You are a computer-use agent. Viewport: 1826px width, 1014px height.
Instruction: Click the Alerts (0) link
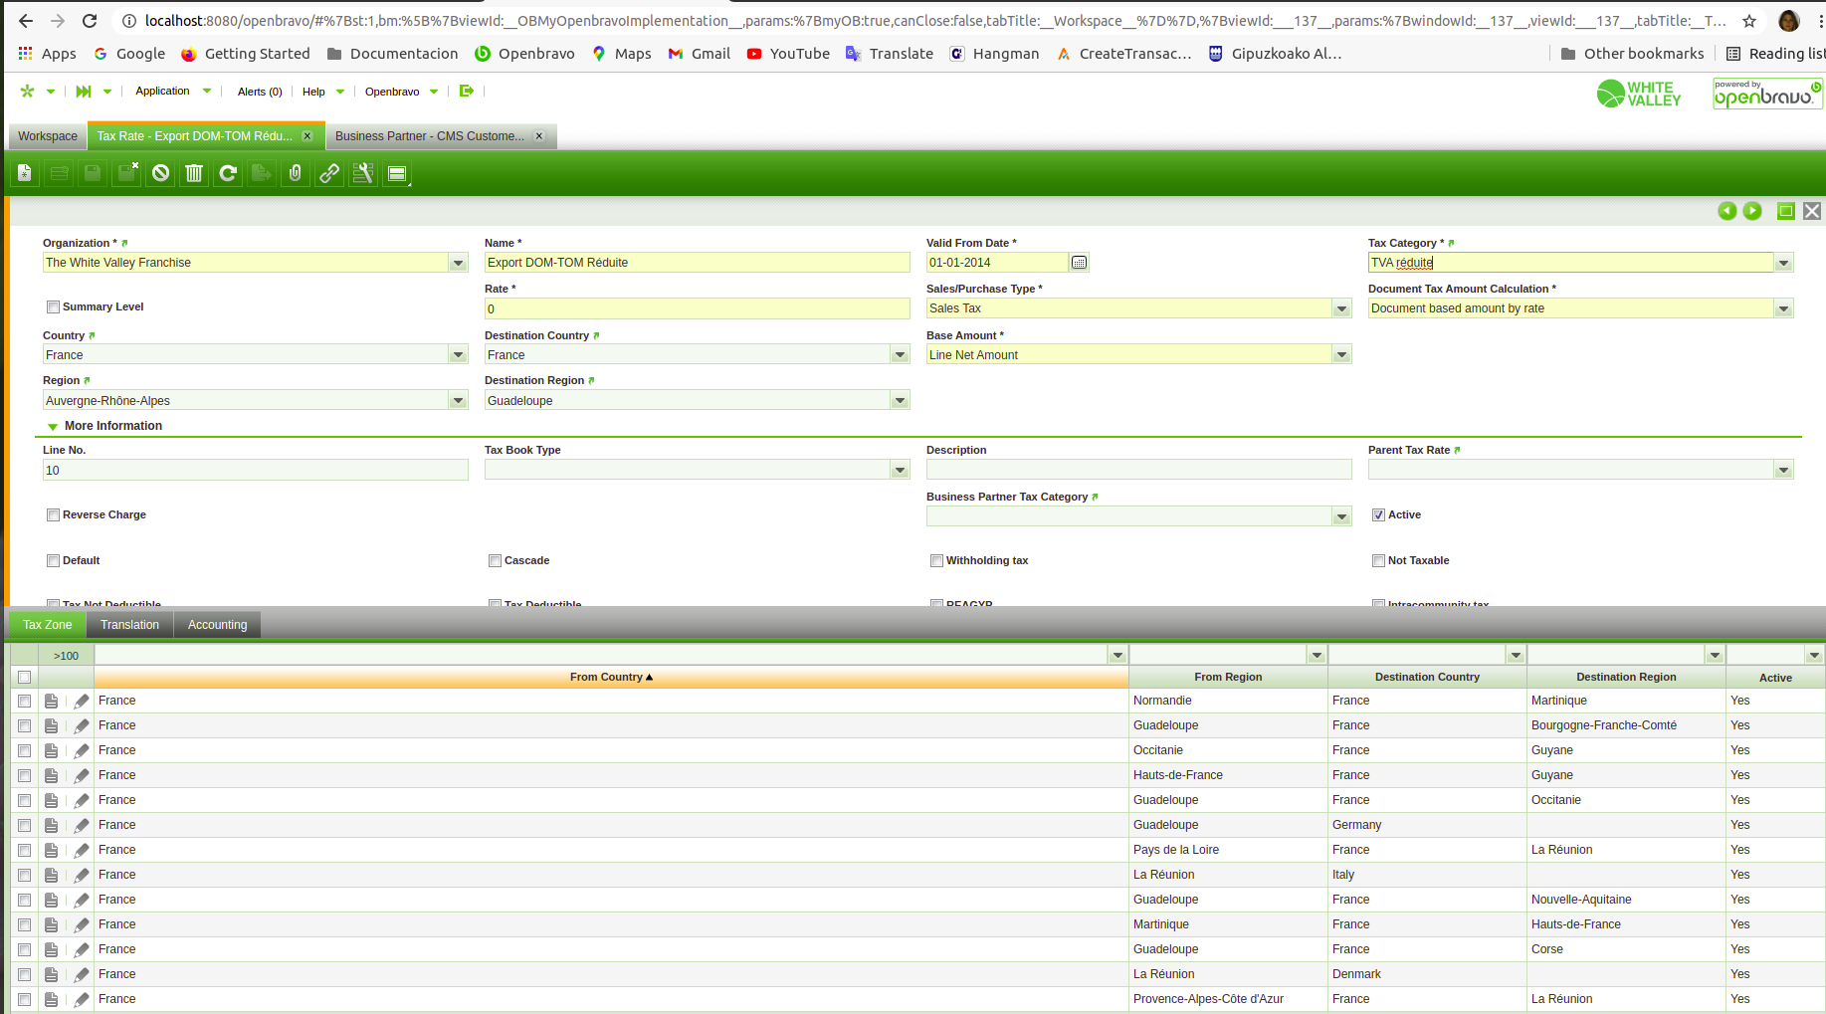[x=260, y=92]
